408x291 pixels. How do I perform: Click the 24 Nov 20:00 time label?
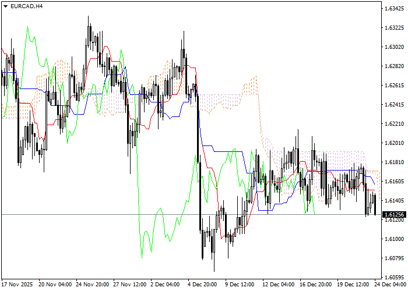[x=93, y=285]
